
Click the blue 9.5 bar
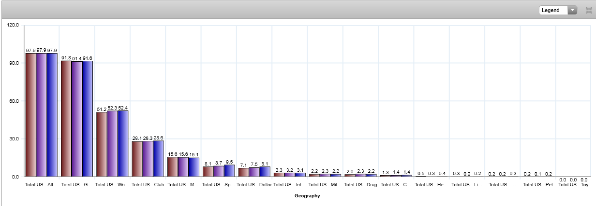tap(230, 171)
